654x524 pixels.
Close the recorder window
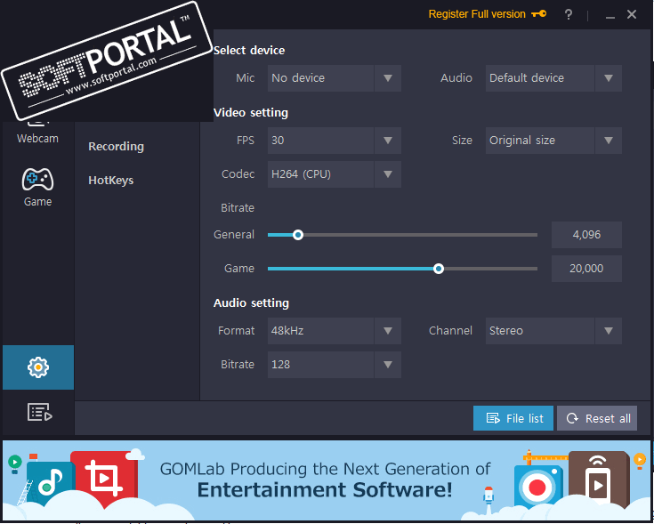[632, 14]
